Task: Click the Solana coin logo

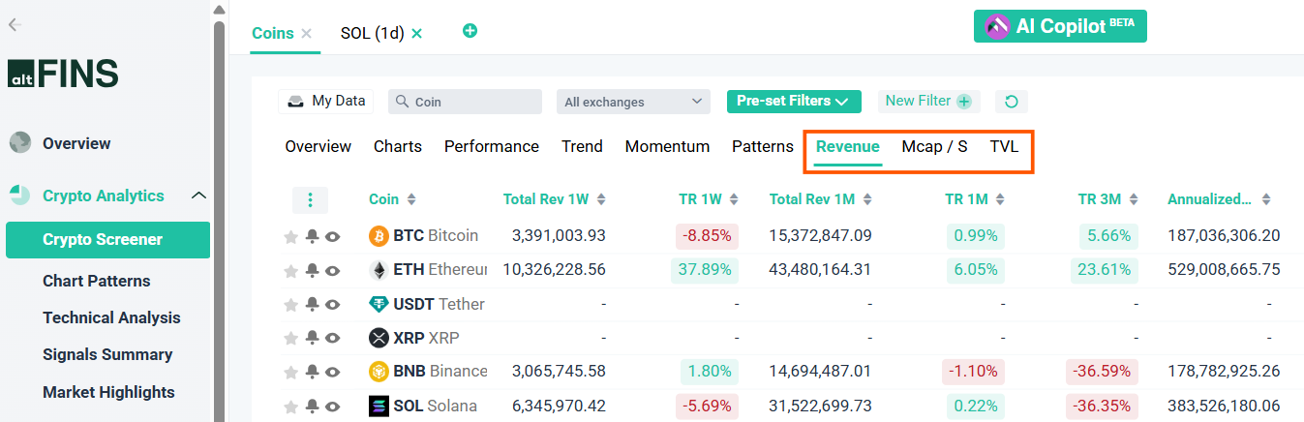Action: point(379,406)
